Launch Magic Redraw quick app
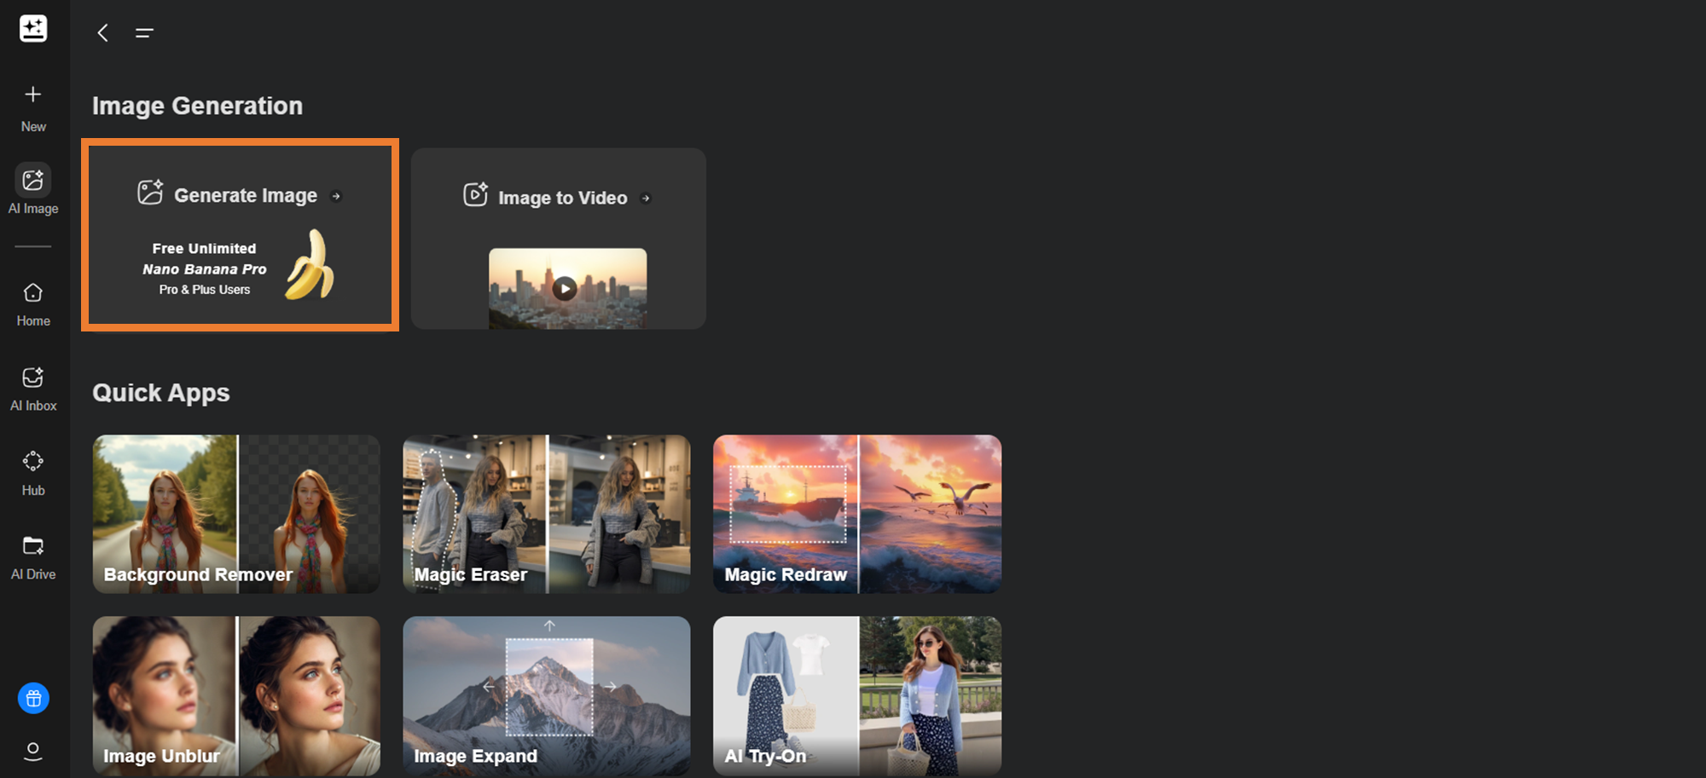The height and width of the screenshot is (778, 1706). pyautogui.click(x=856, y=514)
